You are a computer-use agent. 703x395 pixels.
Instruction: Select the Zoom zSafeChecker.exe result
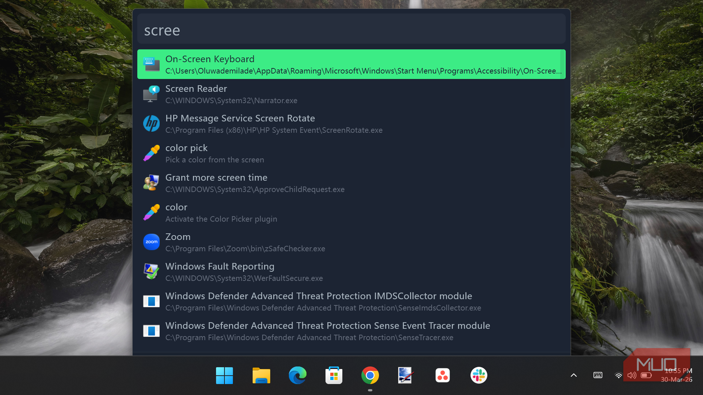pos(351,242)
